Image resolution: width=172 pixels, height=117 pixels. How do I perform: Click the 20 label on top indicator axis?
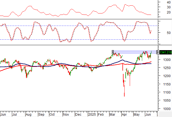click(x=168, y=12)
